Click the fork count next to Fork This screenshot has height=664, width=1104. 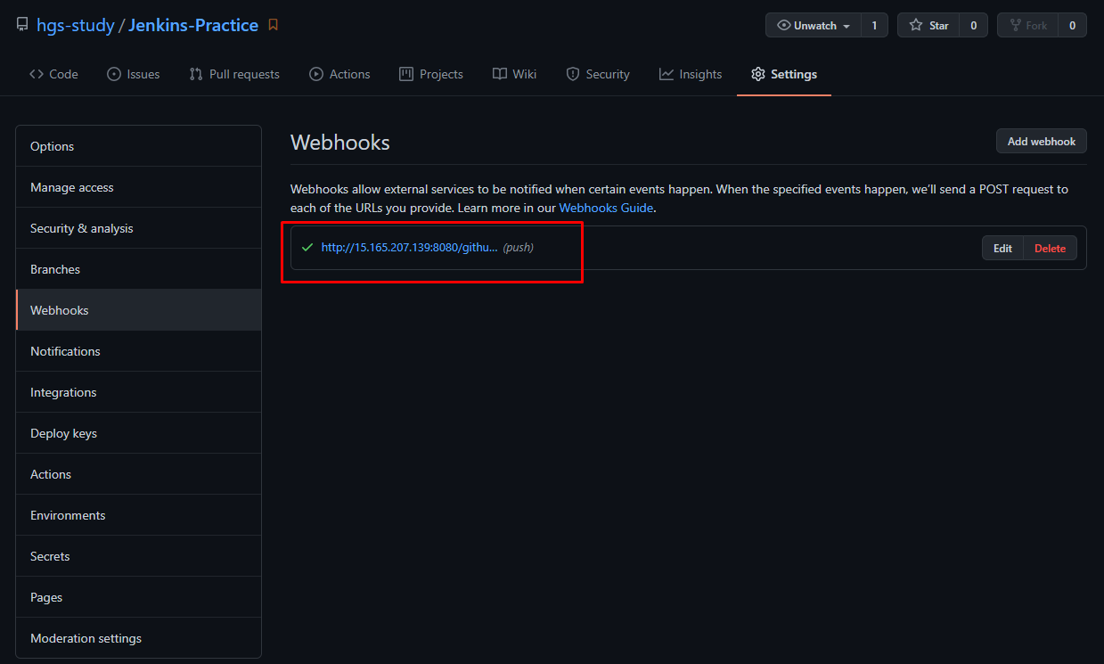point(1072,26)
